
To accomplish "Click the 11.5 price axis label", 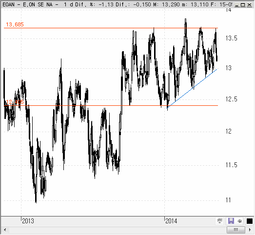I will 231,165.
